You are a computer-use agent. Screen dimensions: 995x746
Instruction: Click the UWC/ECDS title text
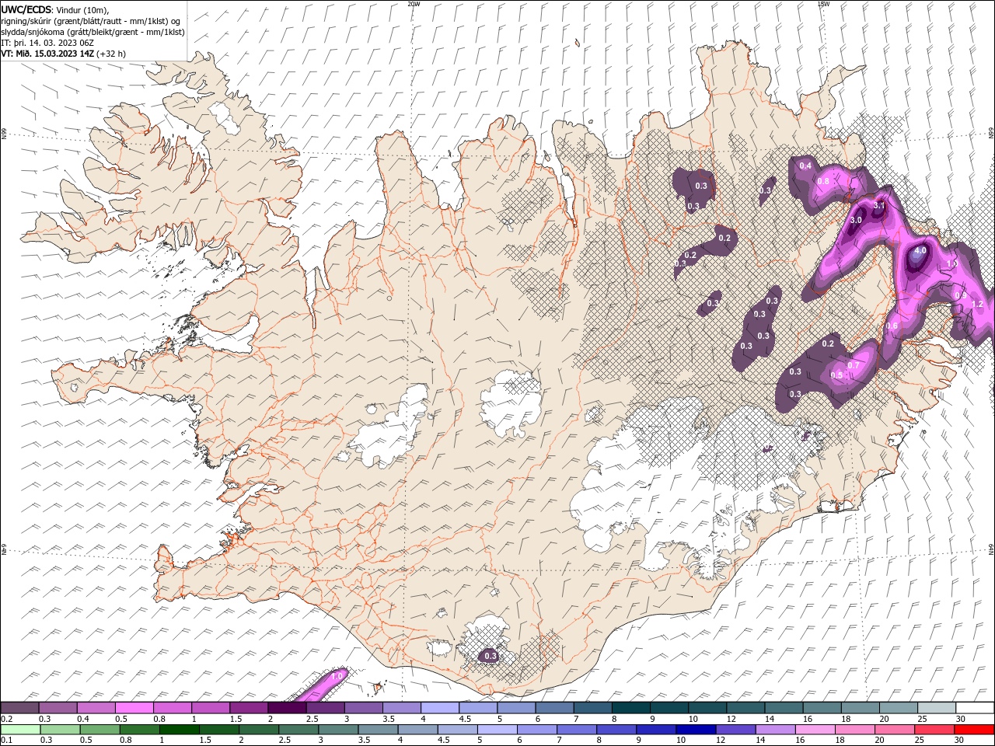[x=27, y=9]
